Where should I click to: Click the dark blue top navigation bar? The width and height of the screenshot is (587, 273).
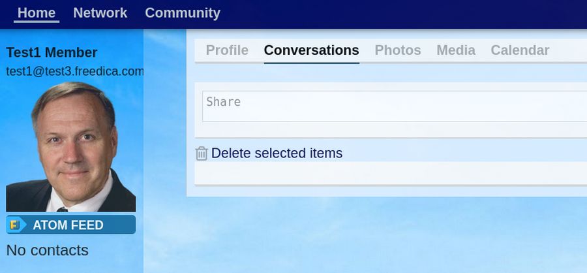click(x=391, y=13)
